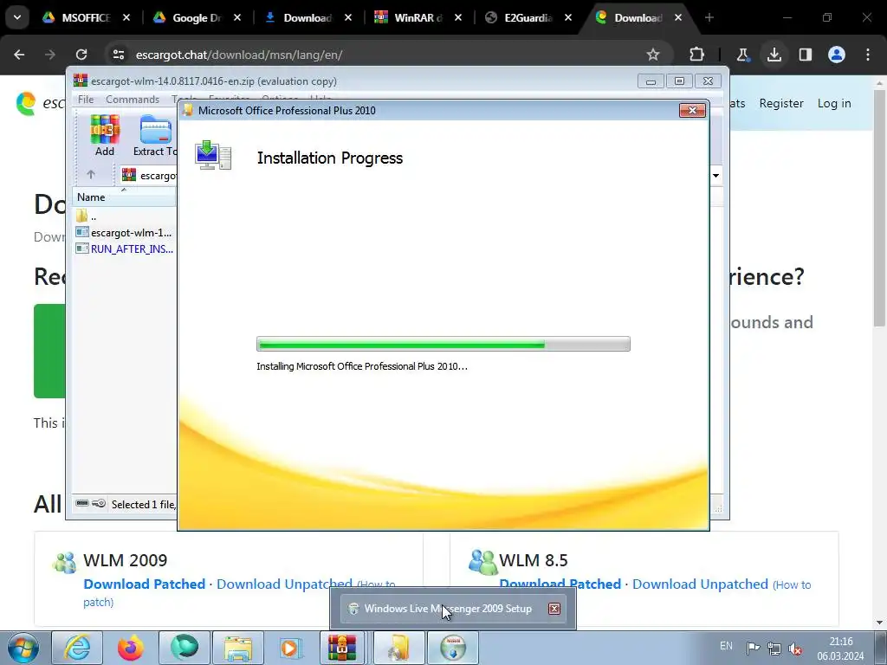Click the Add icon in WinRAR toolbar
Viewport: 887px width, 665px height.
pyautogui.click(x=105, y=134)
